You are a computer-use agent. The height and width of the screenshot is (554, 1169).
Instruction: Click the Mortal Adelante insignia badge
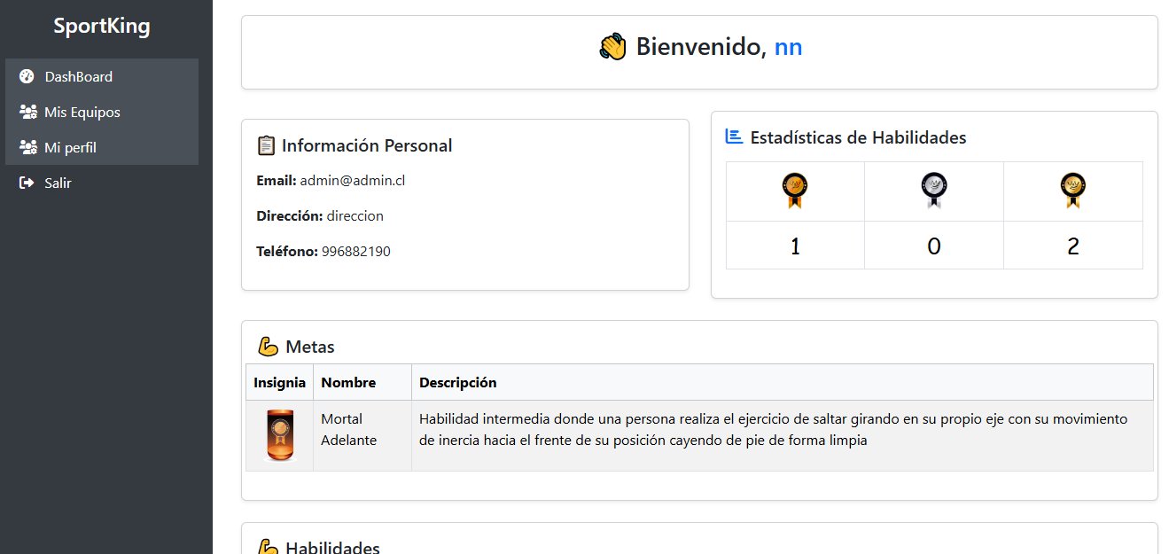(279, 435)
